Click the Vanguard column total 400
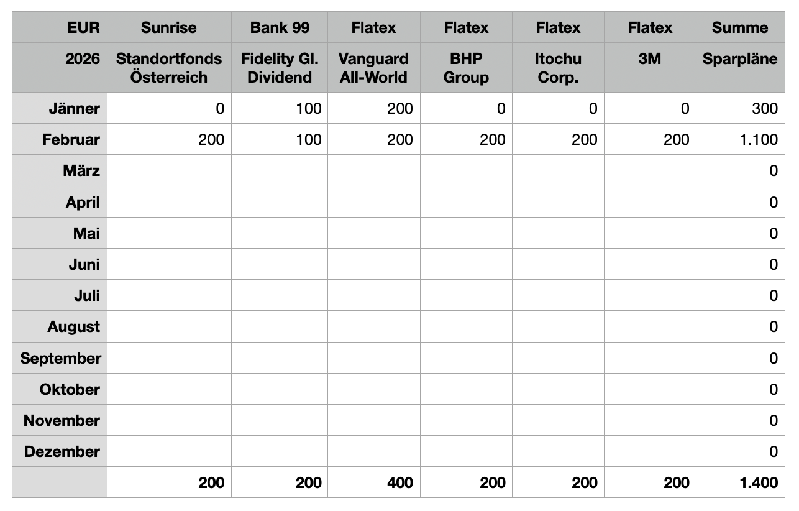The width and height of the screenshot is (799, 511). coord(373,482)
